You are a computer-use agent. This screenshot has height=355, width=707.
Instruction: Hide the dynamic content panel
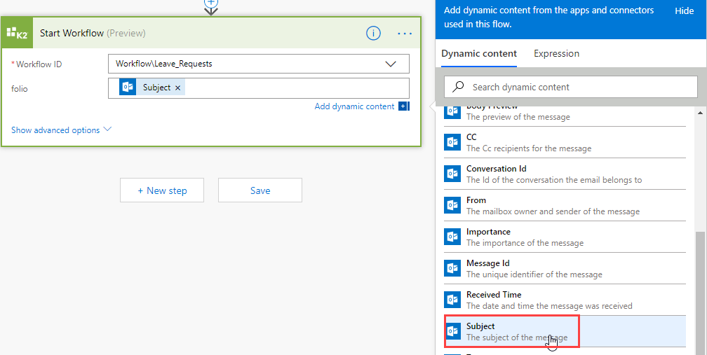click(x=684, y=11)
